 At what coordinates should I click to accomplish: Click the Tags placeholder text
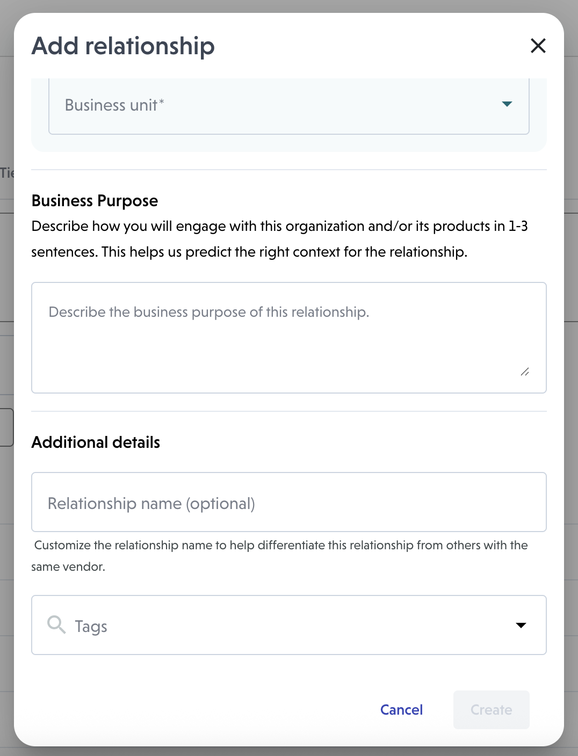(91, 626)
